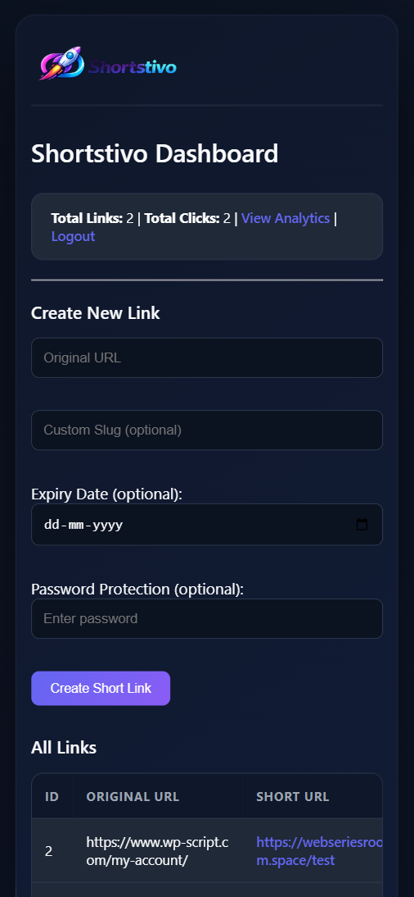Click the Short URL column header
This screenshot has height=897, width=414.
(293, 796)
